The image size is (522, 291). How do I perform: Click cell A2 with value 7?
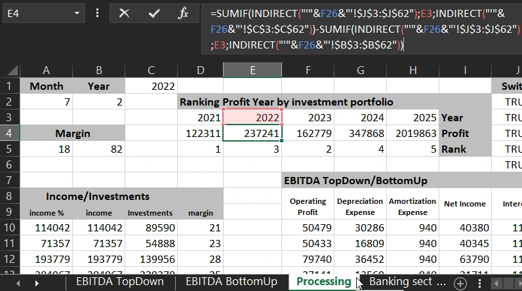pos(47,102)
